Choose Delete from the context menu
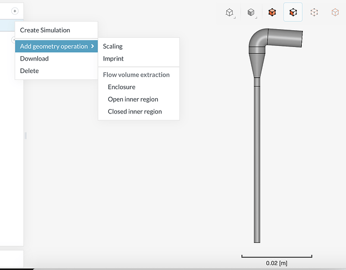 click(56, 71)
